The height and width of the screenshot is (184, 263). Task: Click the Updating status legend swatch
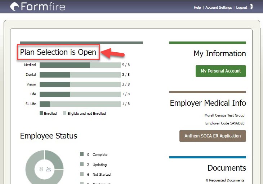[x=82, y=164]
